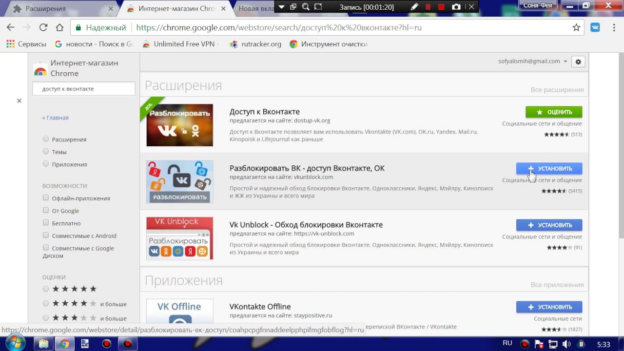Screen dimensions: 624x351
Task: Click ОЦЕНИТЬ for Доступ к Вконтакте
Action: point(554,112)
